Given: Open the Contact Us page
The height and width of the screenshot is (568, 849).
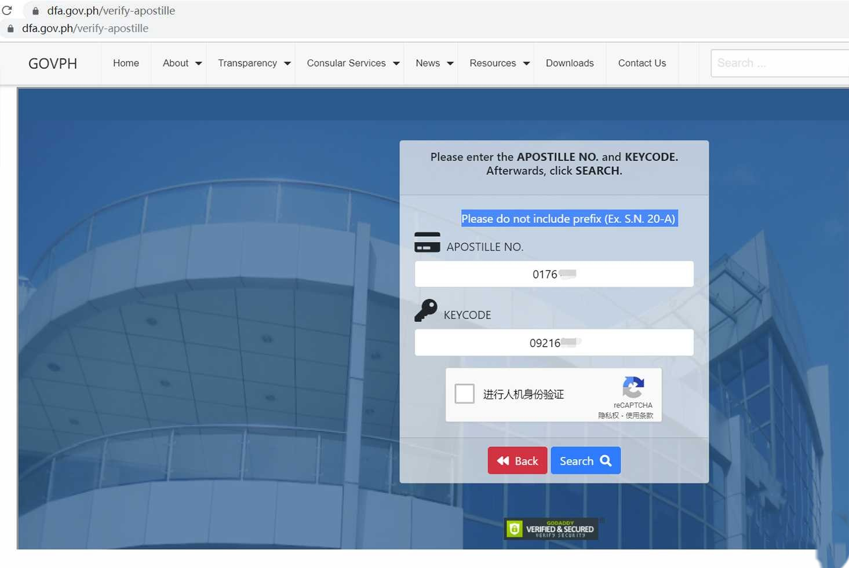Looking at the screenshot, I should [642, 63].
